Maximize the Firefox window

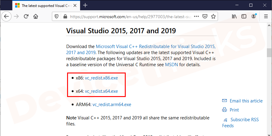tap(251, 5)
